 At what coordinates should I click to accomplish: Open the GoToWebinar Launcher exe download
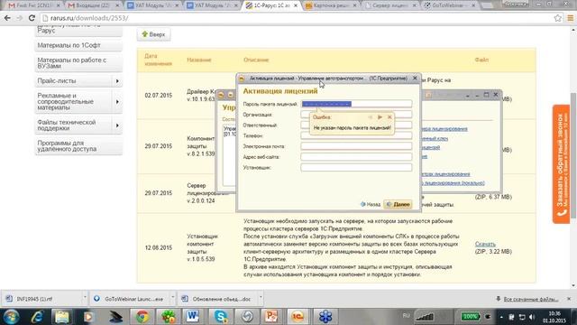click(129, 299)
